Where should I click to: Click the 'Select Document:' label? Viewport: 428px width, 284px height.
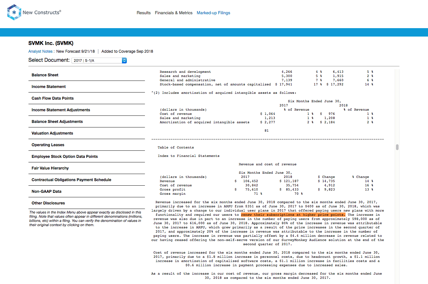(x=49, y=60)
